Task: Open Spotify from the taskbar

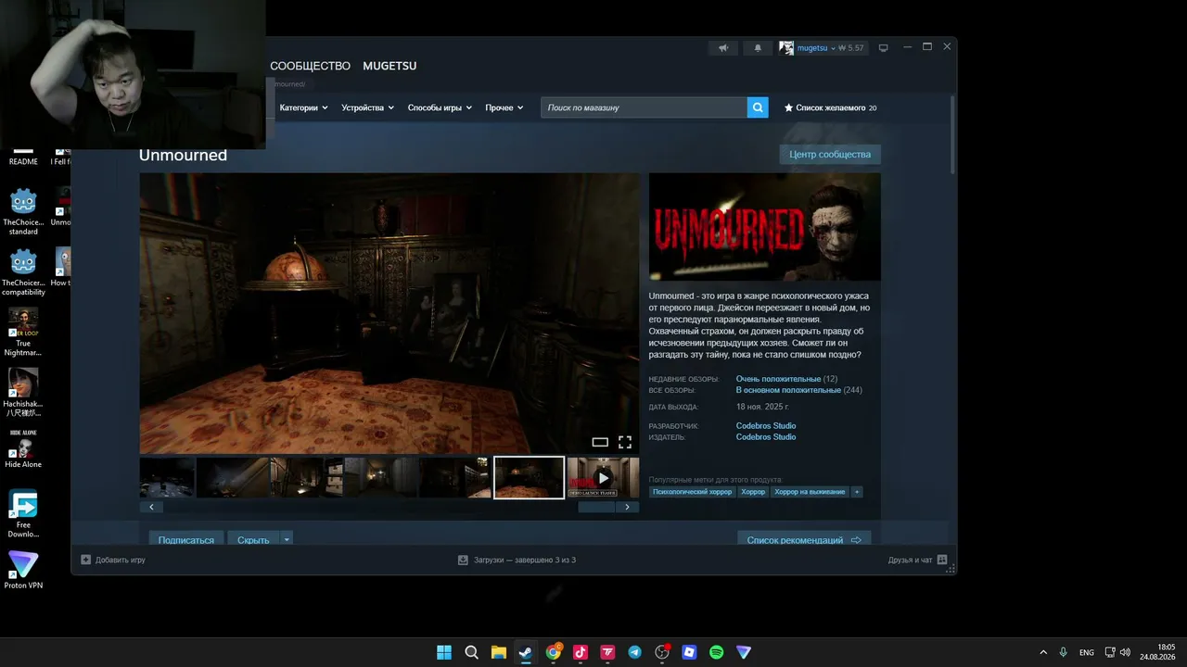Action: [716, 652]
